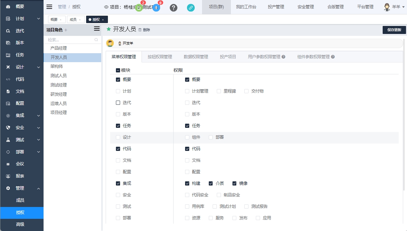Close the 成员 tab with its x
This screenshot has width=407, height=231.
click(x=80, y=20)
